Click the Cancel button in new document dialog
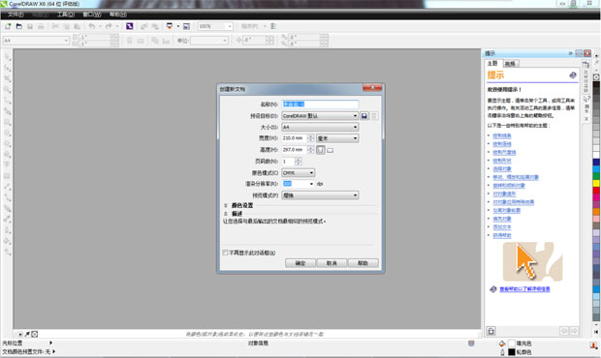Viewport: 601px width, 358px height. [332, 263]
